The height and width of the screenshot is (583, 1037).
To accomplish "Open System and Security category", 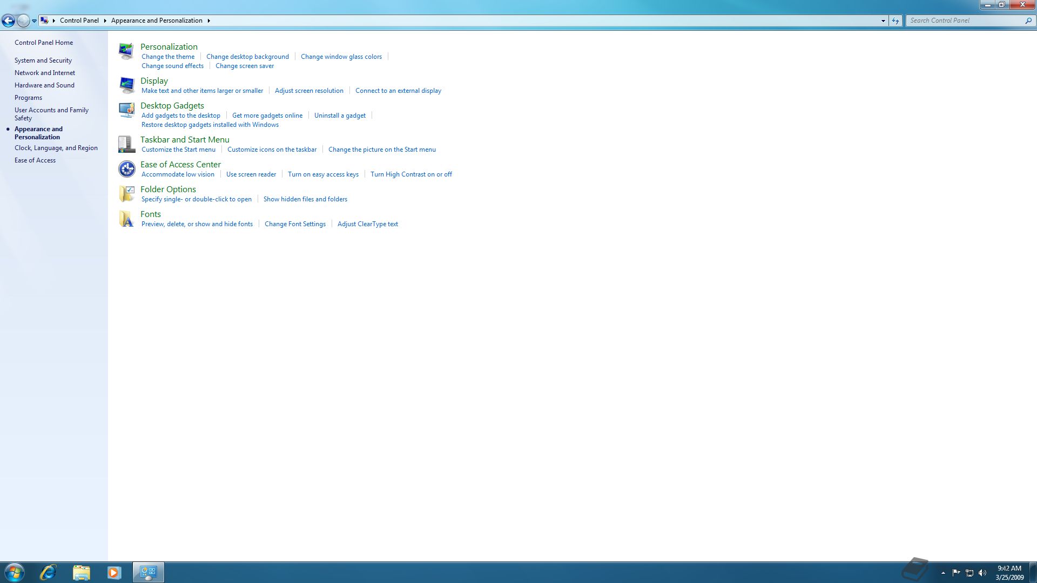I will point(43,60).
